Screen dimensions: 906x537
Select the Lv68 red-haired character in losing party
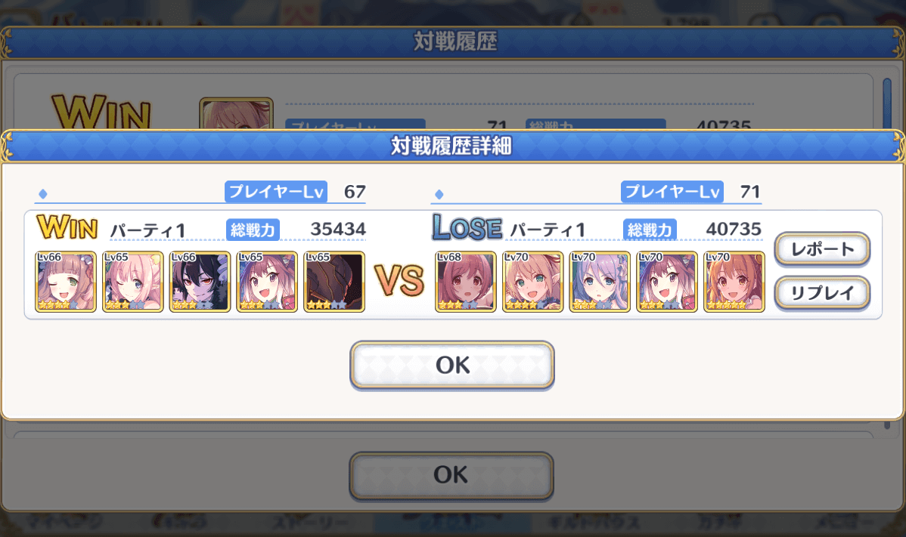[x=466, y=282]
